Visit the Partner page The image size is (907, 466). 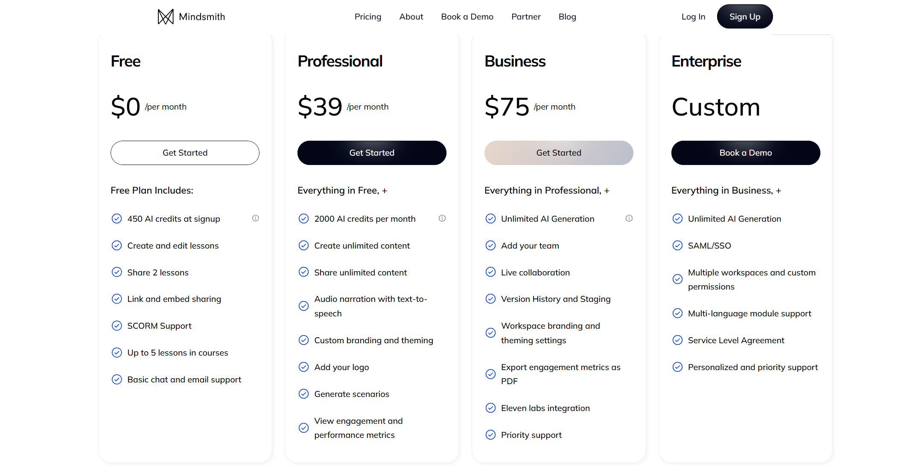(526, 17)
